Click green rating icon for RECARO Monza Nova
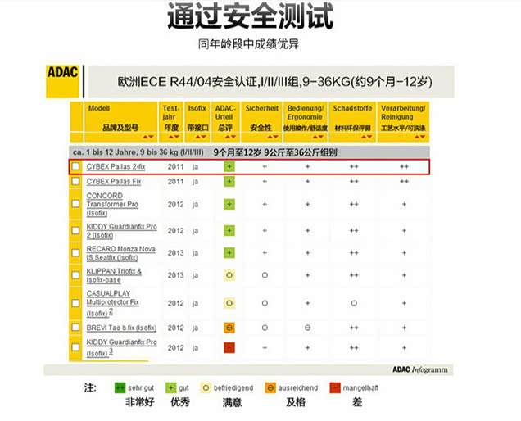The image size is (521, 421). tap(229, 253)
